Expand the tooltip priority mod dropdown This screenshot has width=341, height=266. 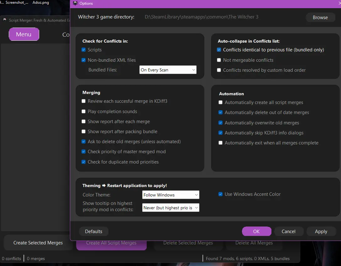[171, 207]
